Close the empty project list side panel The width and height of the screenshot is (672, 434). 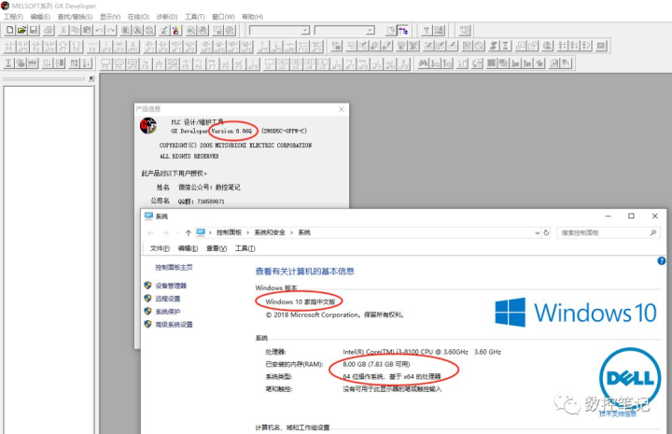click(x=91, y=78)
